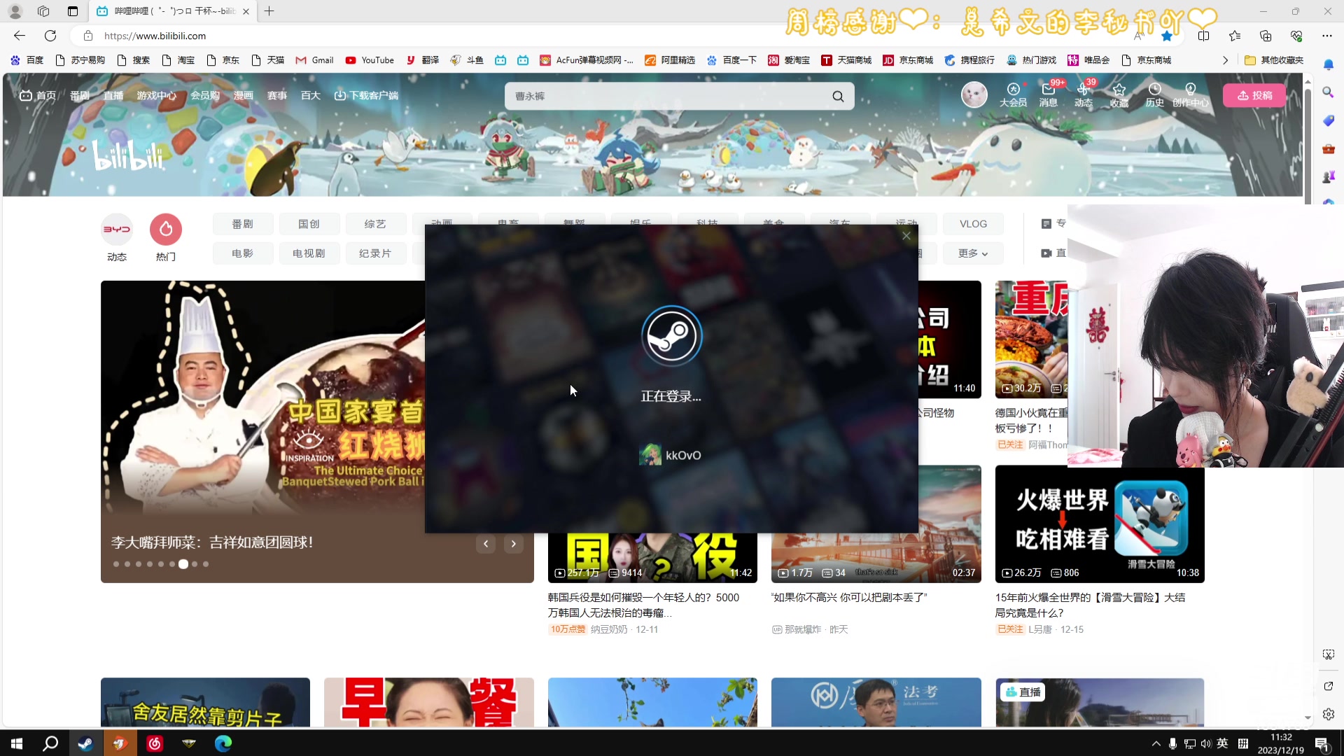Screen dimensions: 1344x756
Task: Open browser collections icon
Action: point(1266,36)
